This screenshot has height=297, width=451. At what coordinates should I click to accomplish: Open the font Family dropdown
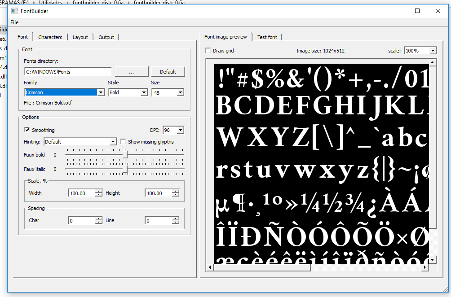coord(100,92)
